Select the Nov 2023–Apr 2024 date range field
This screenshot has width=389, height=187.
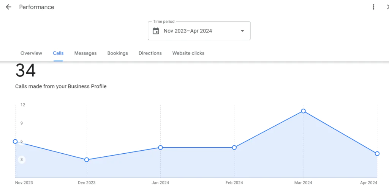tap(188, 31)
